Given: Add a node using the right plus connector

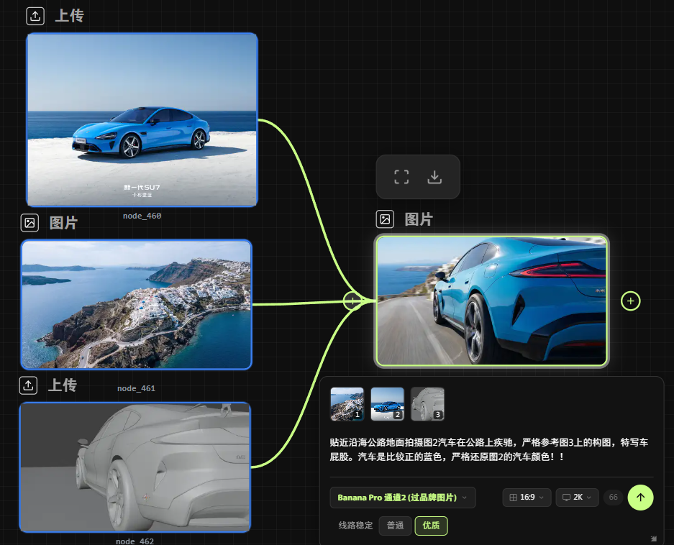Looking at the screenshot, I should pos(630,301).
